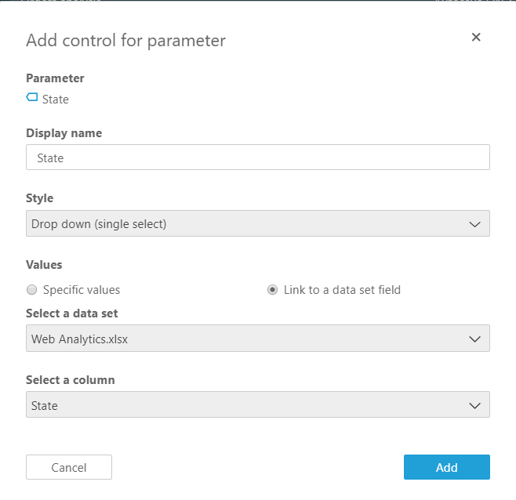Click the blue Add button
This screenshot has height=500, width=516.
click(446, 467)
